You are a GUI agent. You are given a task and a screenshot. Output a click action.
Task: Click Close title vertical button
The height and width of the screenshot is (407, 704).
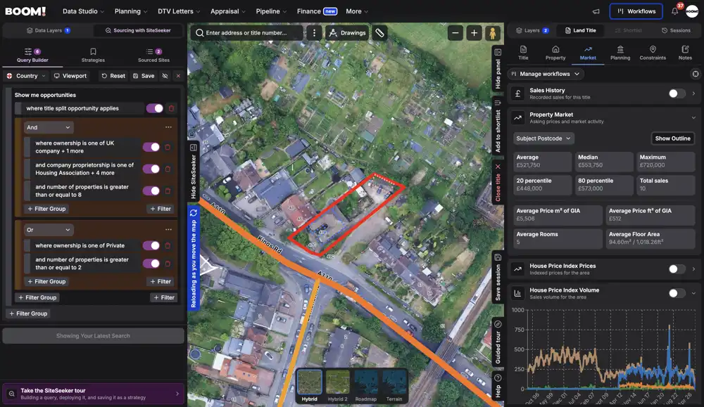[x=498, y=183]
